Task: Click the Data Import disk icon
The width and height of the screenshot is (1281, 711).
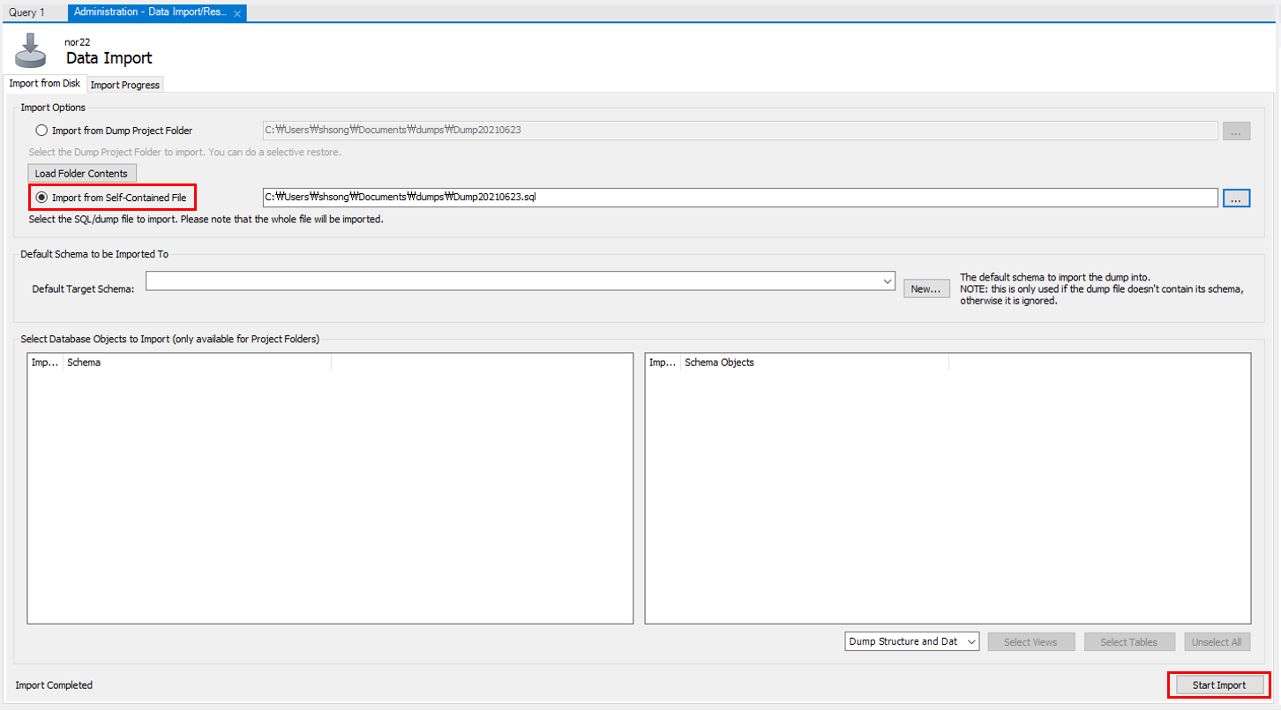Action: coord(31,50)
